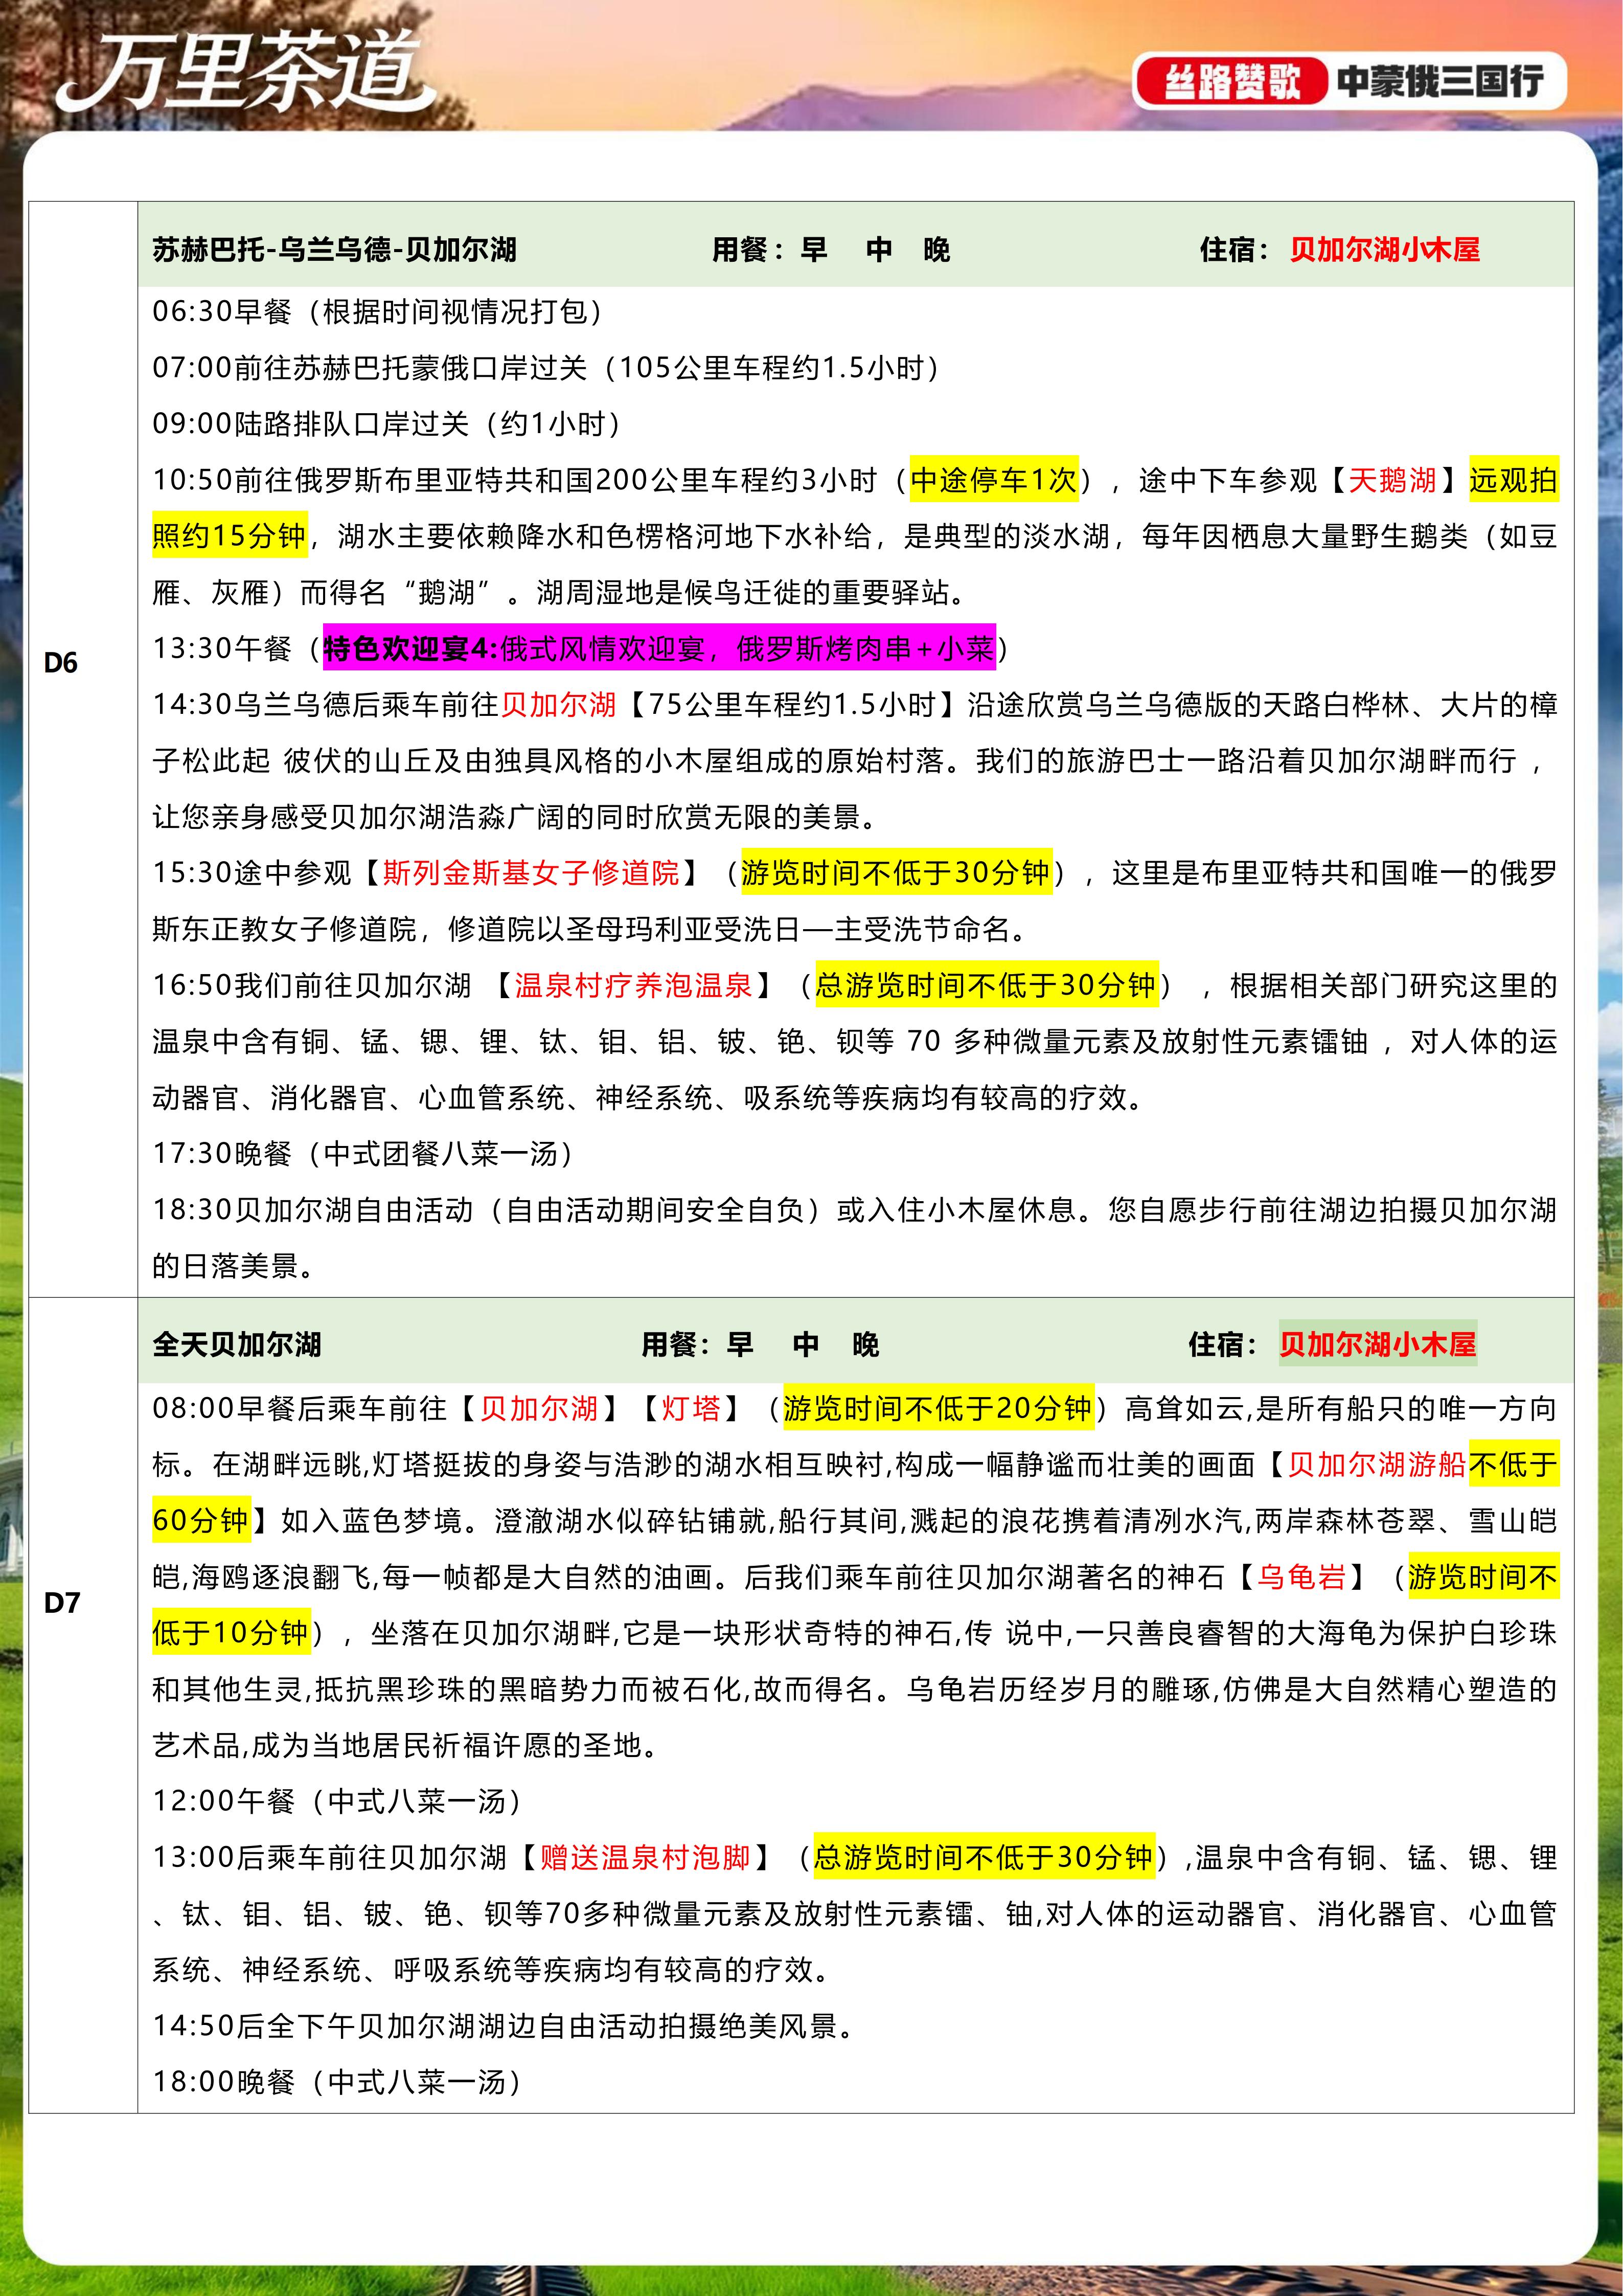
Task: Select the D6 day cell
Action: click(83, 749)
